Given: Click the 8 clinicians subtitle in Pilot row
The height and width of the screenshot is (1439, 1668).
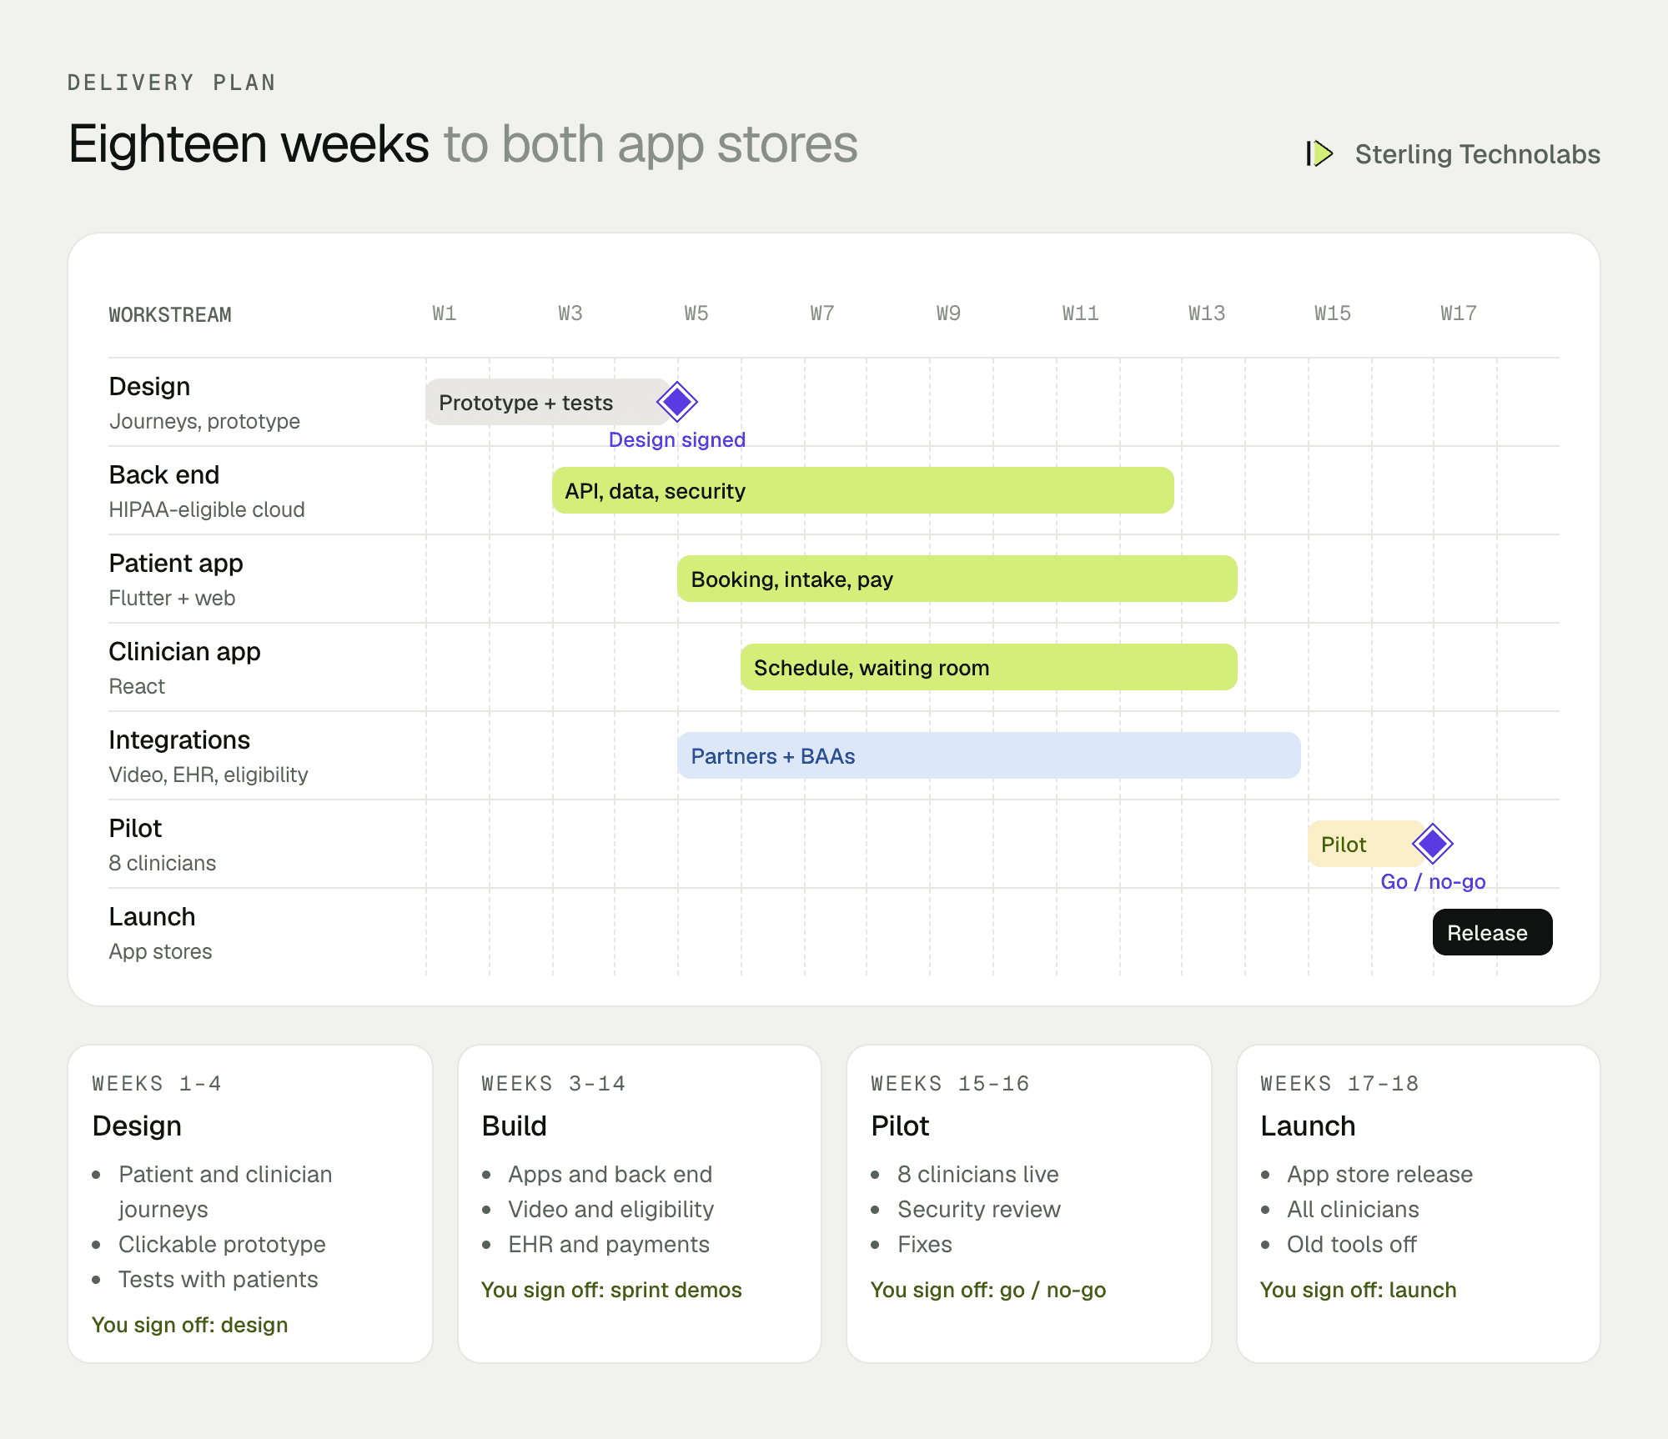Looking at the screenshot, I should tap(162, 863).
